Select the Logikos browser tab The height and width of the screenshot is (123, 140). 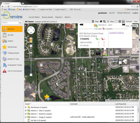pyautogui.click(x=11, y=3)
